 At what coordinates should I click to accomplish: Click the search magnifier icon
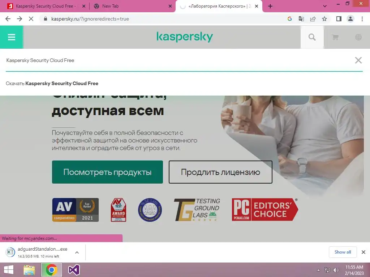[x=312, y=37]
